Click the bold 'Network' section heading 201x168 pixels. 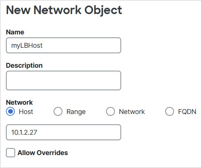pyautogui.click(x=19, y=103)
